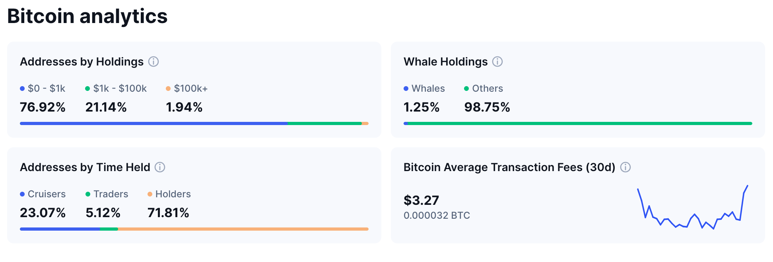Image resolution: width=773 pixels, height=262 pixels.
Task: Click the 71.81% Holders percentage
Action: tap(168, 213)
